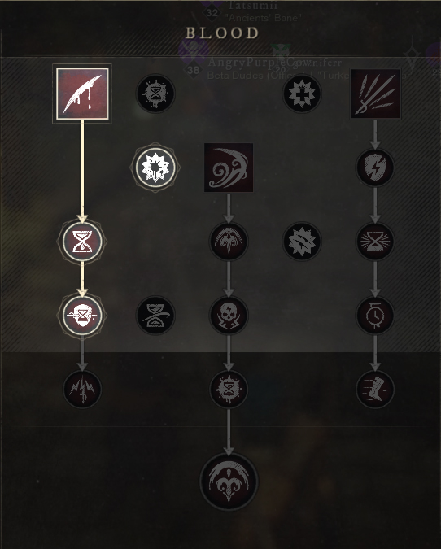Click the splatter hourglass node above ultimate
This screenshot has width=441, height=549.
point(229,389)
